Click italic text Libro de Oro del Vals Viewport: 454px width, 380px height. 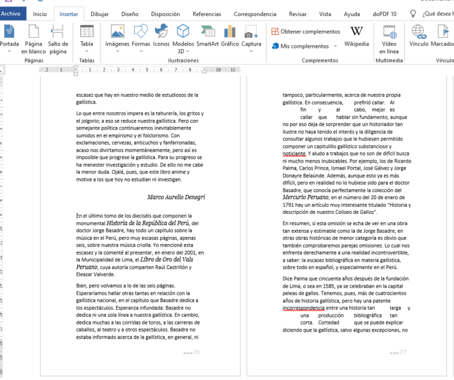tap(167, 259)
